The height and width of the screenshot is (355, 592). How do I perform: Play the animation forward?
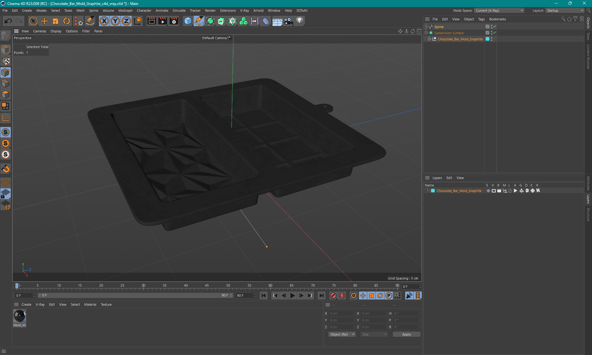(x=293, y=296)
